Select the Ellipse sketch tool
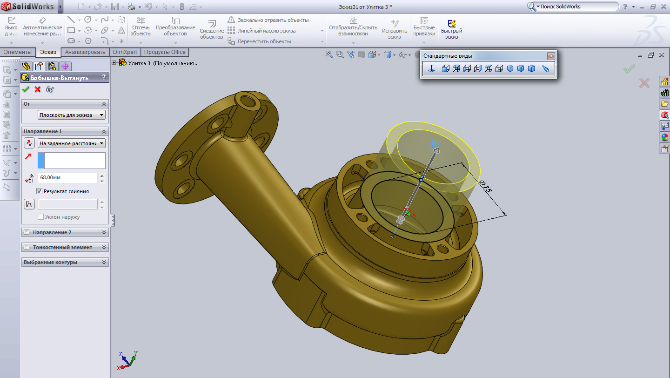The width and height of the screenshot is (670, 378). click(x=104, y=30)
